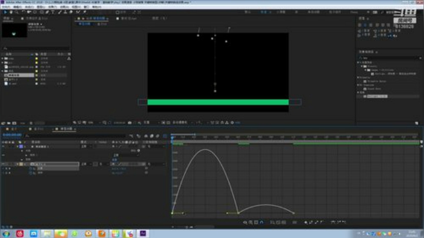424x238 pixels.
Task: Switch to first timeline tab
Action: (12, 129)
